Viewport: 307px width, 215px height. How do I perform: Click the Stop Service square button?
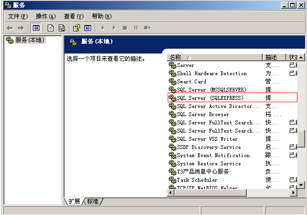pyautogui.click(x=125, y=28)
